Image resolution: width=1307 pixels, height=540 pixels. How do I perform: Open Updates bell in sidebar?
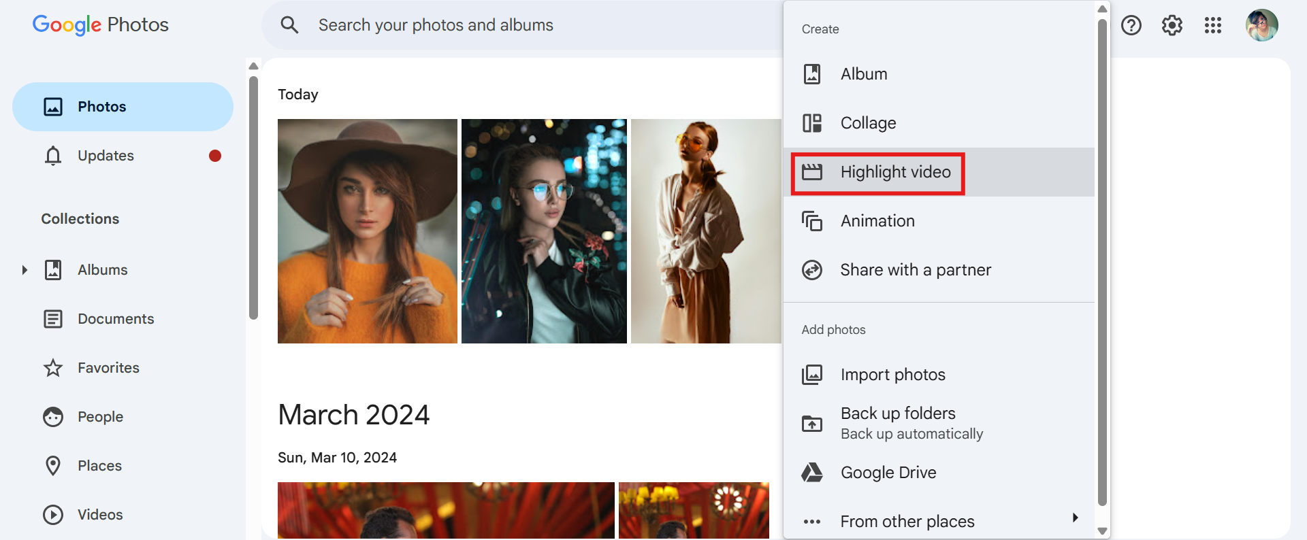coord(53,156)
